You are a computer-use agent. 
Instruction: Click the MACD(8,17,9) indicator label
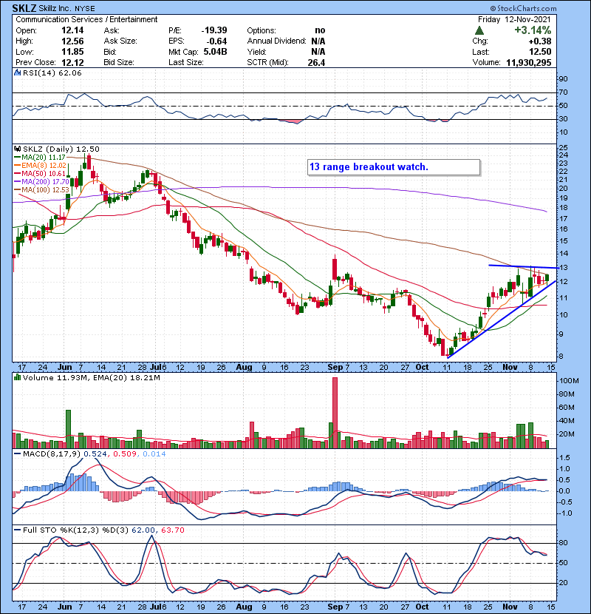coord(52,454)
